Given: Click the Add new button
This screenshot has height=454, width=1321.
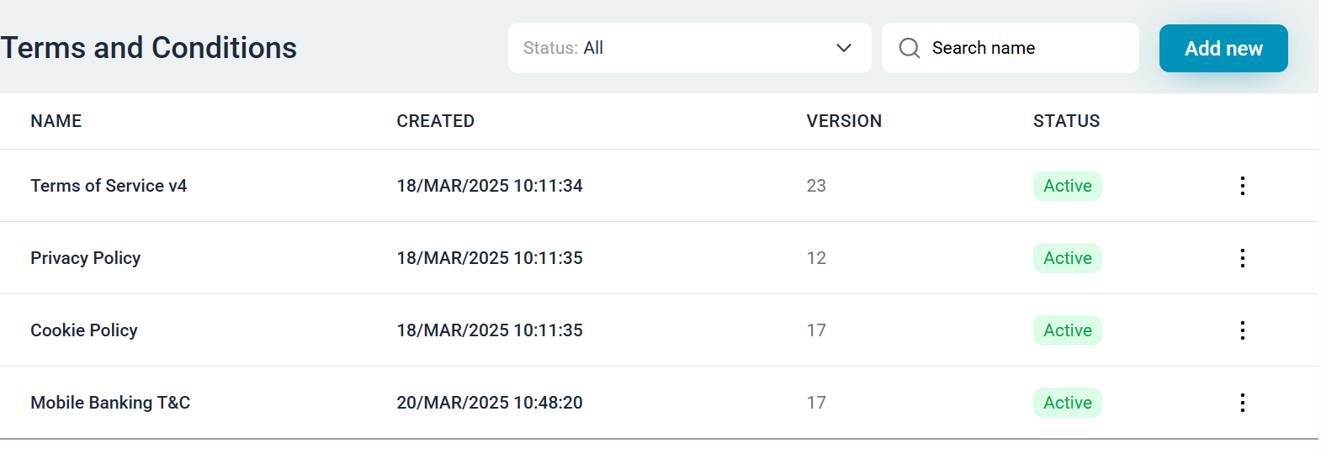Looking at the screenshot, I should (x=1223, y=49).
